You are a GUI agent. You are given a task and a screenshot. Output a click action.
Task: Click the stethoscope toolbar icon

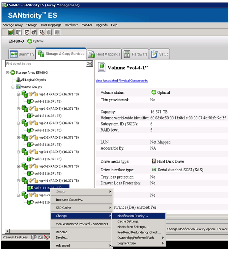(42, 32)
